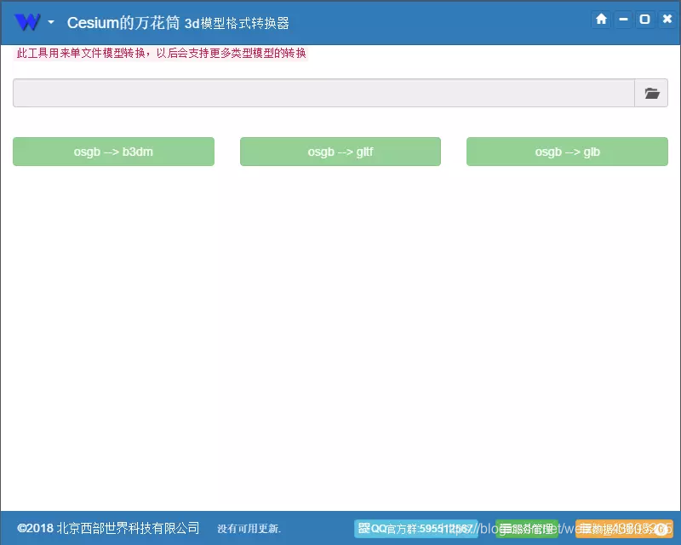Viewport: 681px width, 545px height.
Task: Expand the dropdown arrow beside the W logo
Action: (x=51, y=22)
